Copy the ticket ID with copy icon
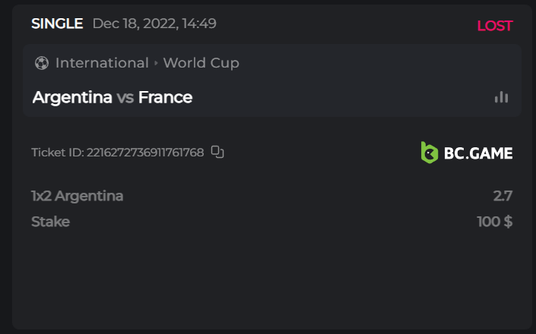This screenshot has width=536, height=334. point(217,152)
